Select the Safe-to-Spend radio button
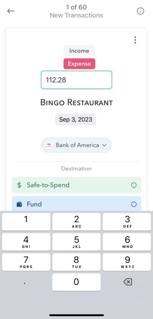 tap(134, 185)
